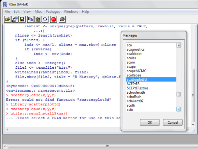
Task: Select the sca package
Action: tap(151, 45)
